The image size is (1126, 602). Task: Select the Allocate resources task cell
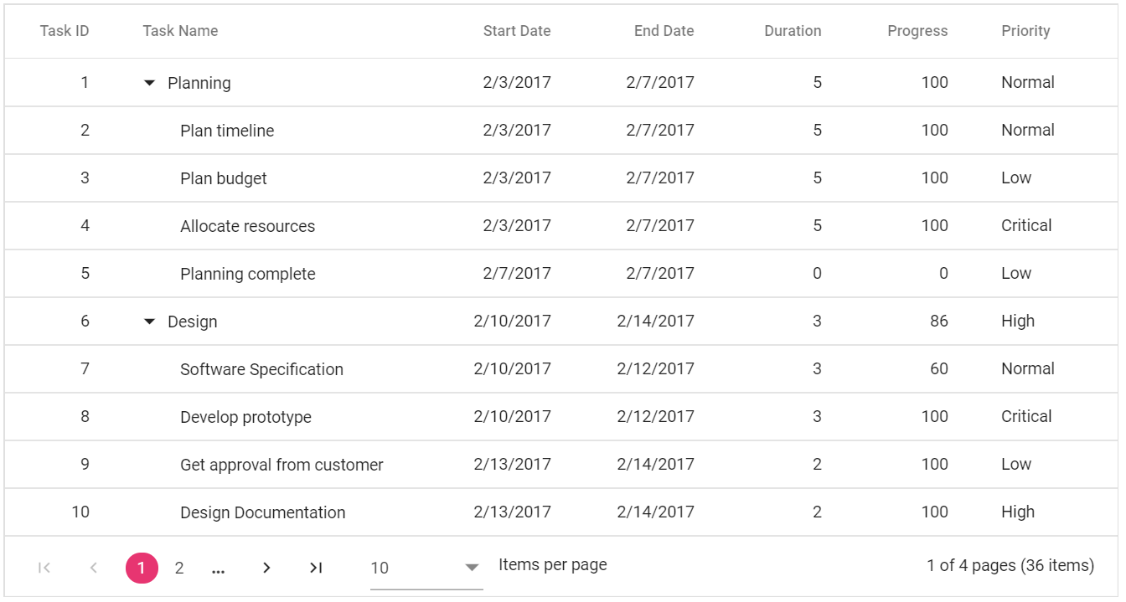coord(247,226)
